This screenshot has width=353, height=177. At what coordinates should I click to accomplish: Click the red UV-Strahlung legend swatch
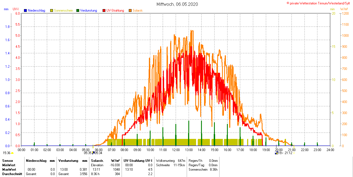point(104,10)
